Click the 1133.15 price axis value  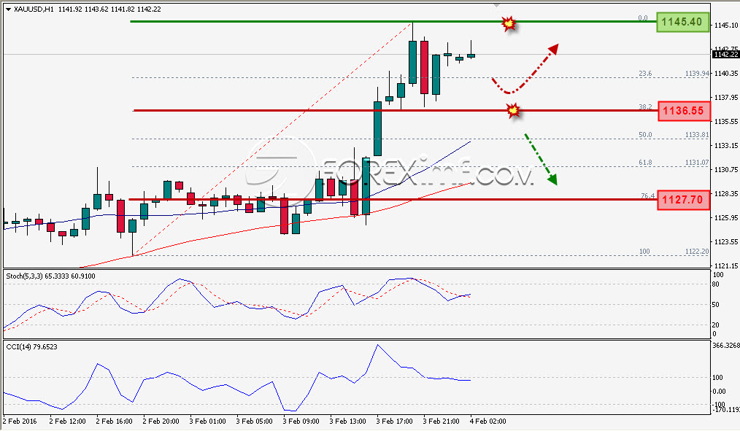[726, 146]
